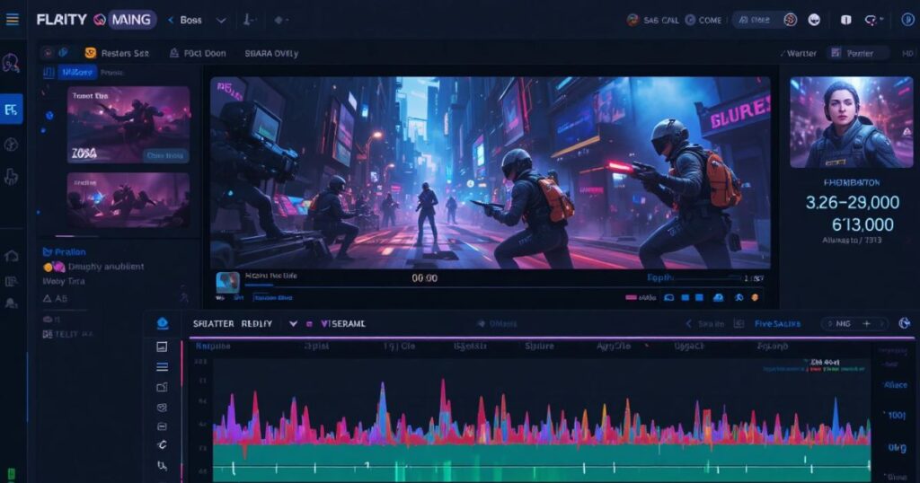Open the second purple battle thumbnail

(x=128, y=199)
